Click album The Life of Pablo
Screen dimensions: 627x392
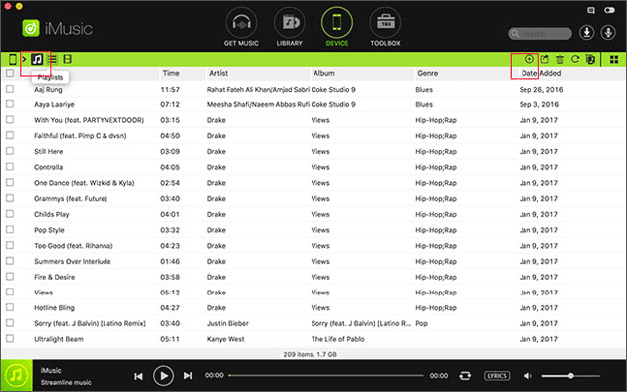coord(338,339)
